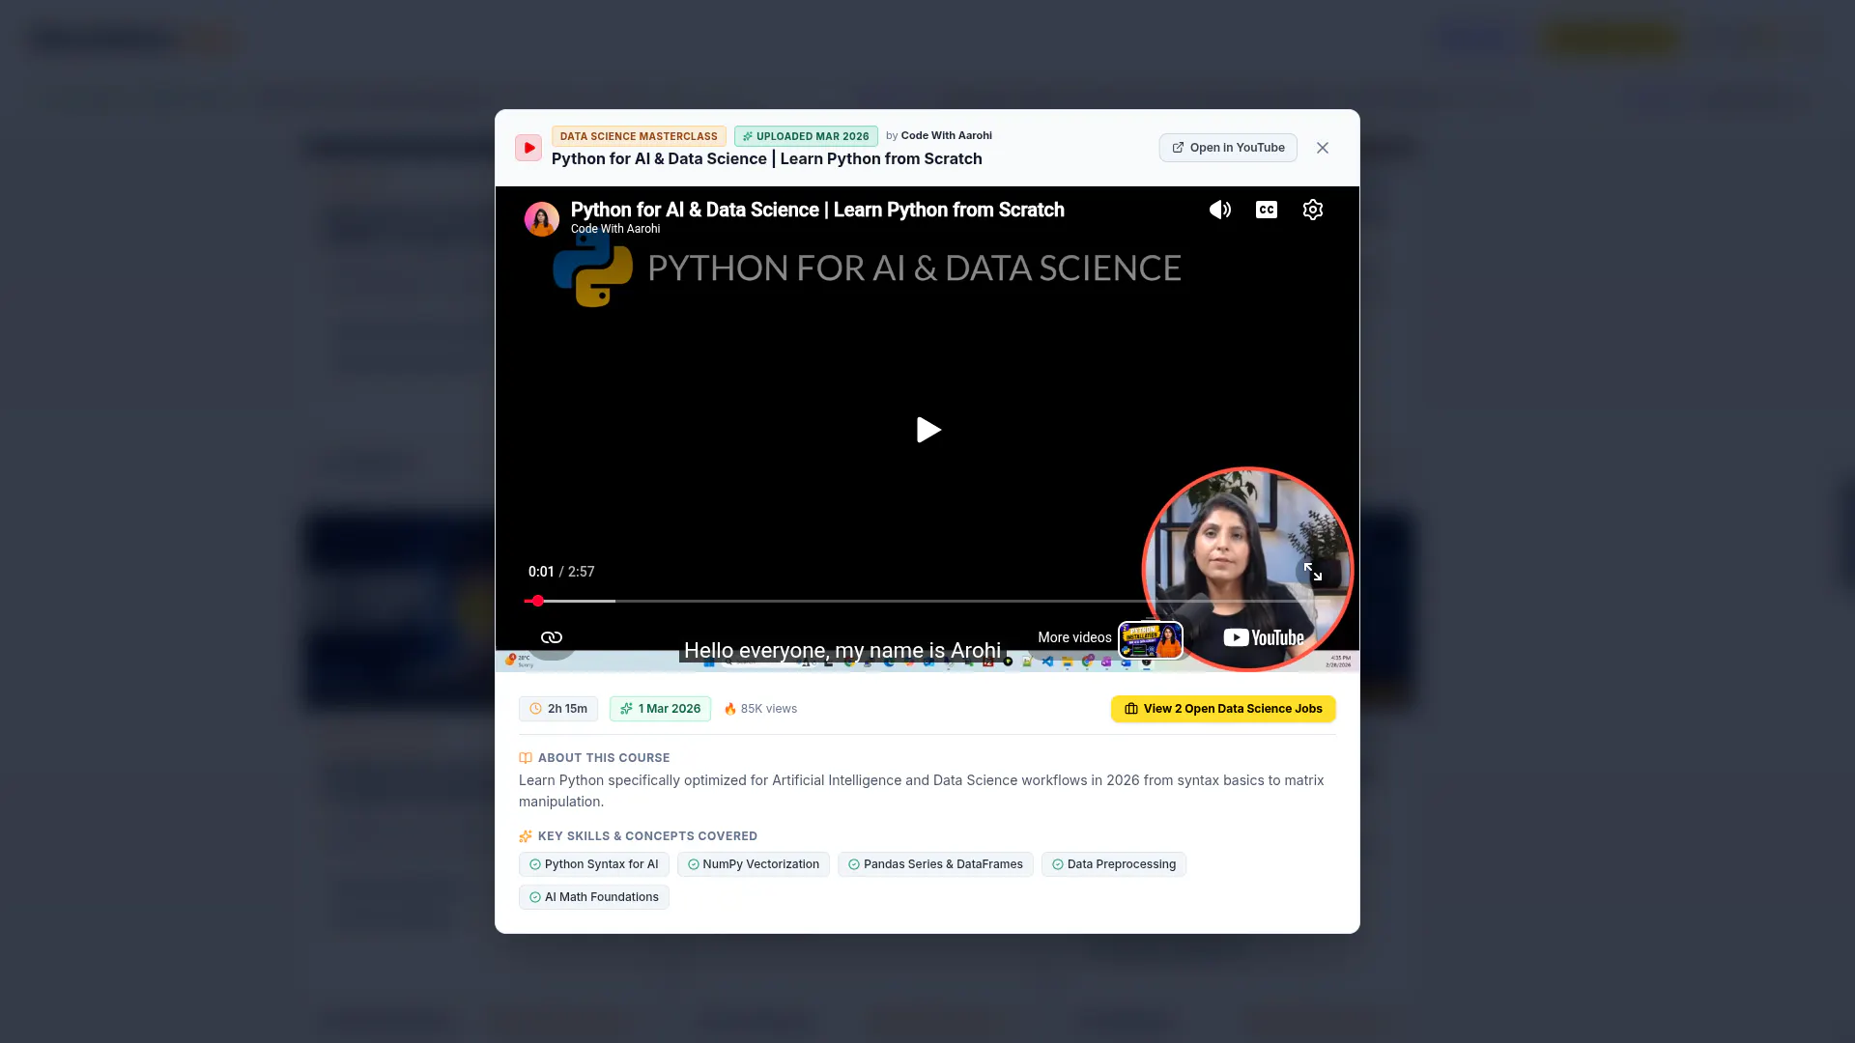Click the 2h 15m duration chip

tap(558, 709)
